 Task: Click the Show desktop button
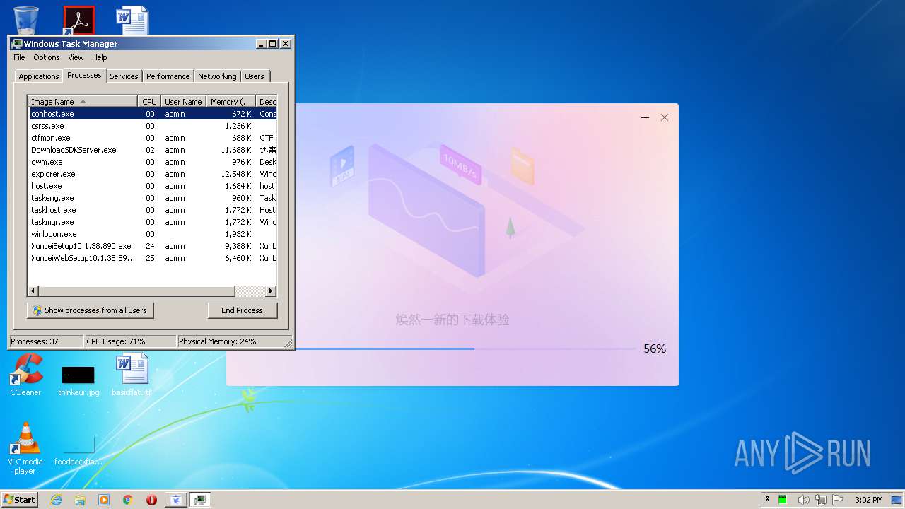897,500
